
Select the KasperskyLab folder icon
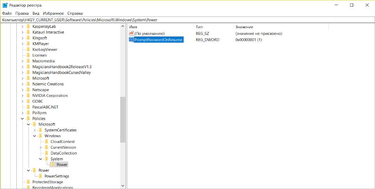[28, 26]
